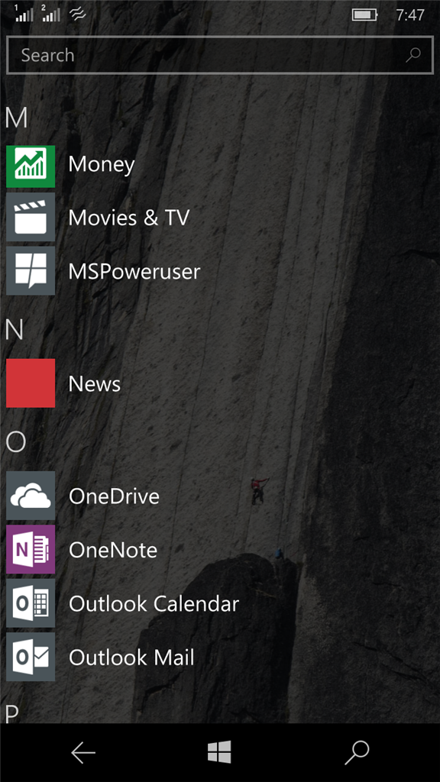Viewport: 440px width, 782px height.
Task: Open the Outlook Mail icon
Action: point(31,657)
